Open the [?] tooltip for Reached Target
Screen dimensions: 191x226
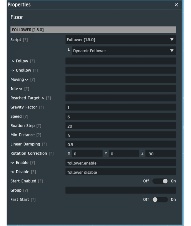pos(48,98)
